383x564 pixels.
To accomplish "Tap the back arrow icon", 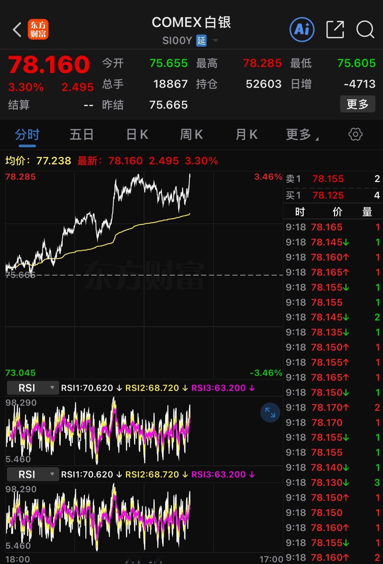I will tap(17, 30).
